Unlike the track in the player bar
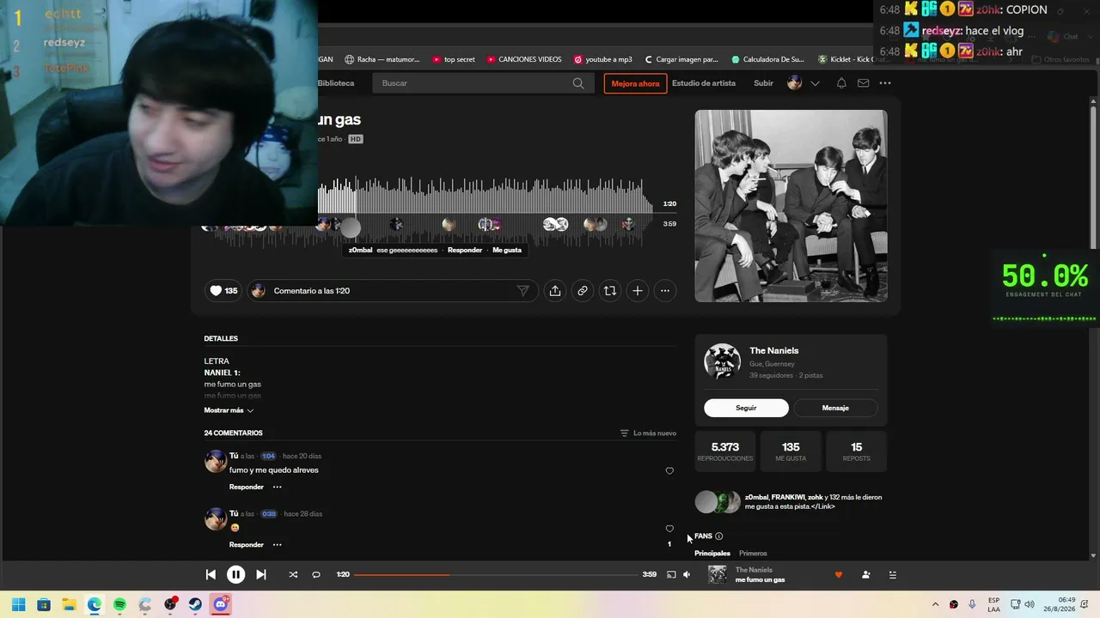1100x618 pixels. pos(839,575)
